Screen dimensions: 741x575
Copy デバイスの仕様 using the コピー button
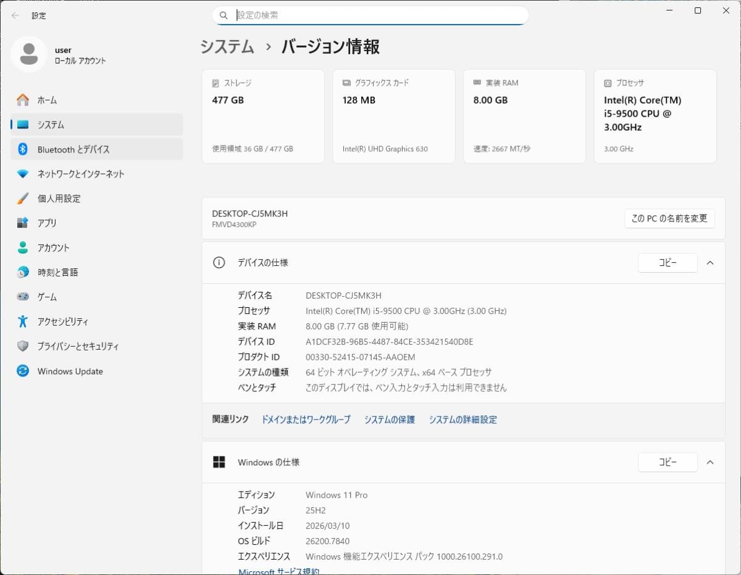(668, 262)
